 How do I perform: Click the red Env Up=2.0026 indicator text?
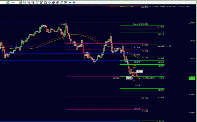pyautogui.click(x=113, y=6)
